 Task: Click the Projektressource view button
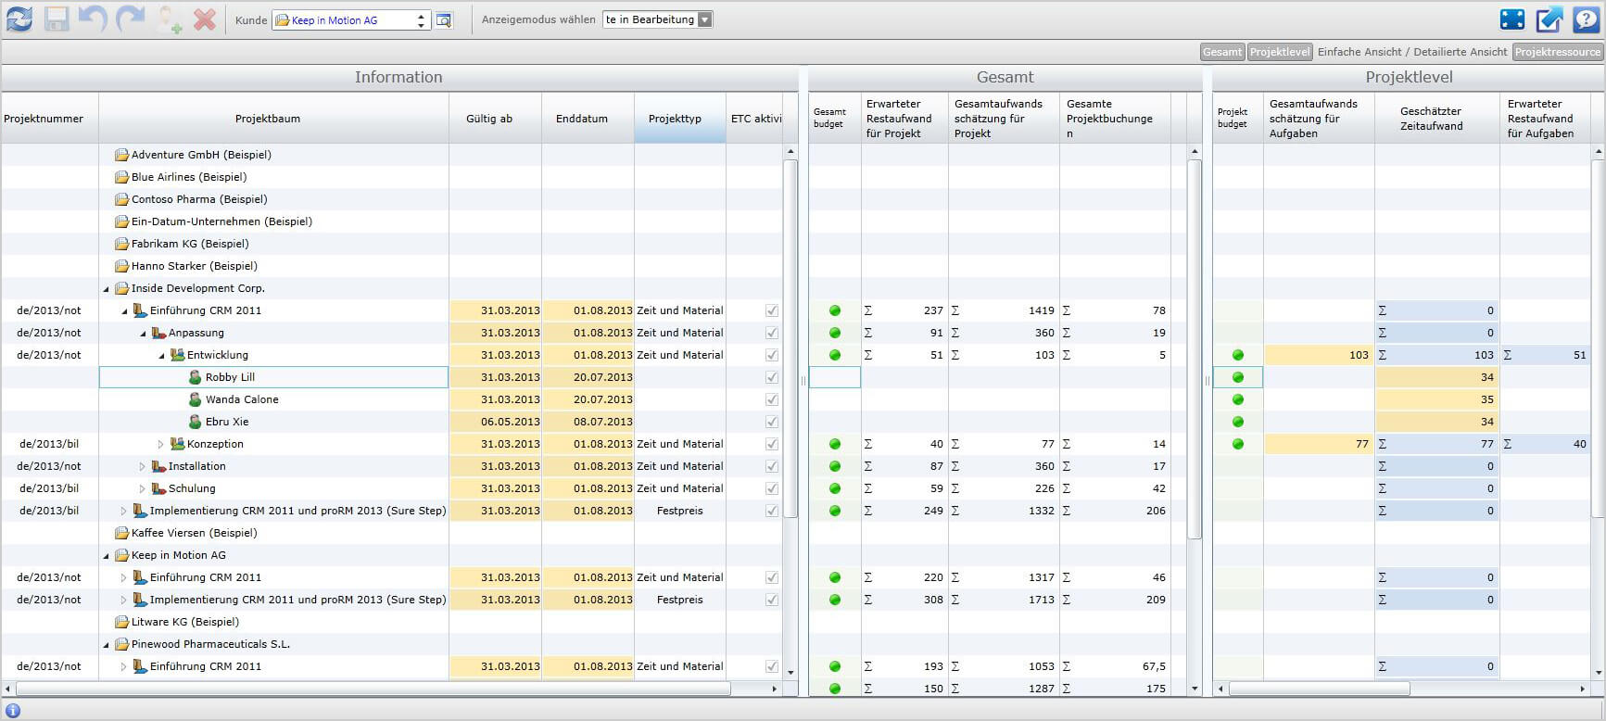tap(1558, 52)
